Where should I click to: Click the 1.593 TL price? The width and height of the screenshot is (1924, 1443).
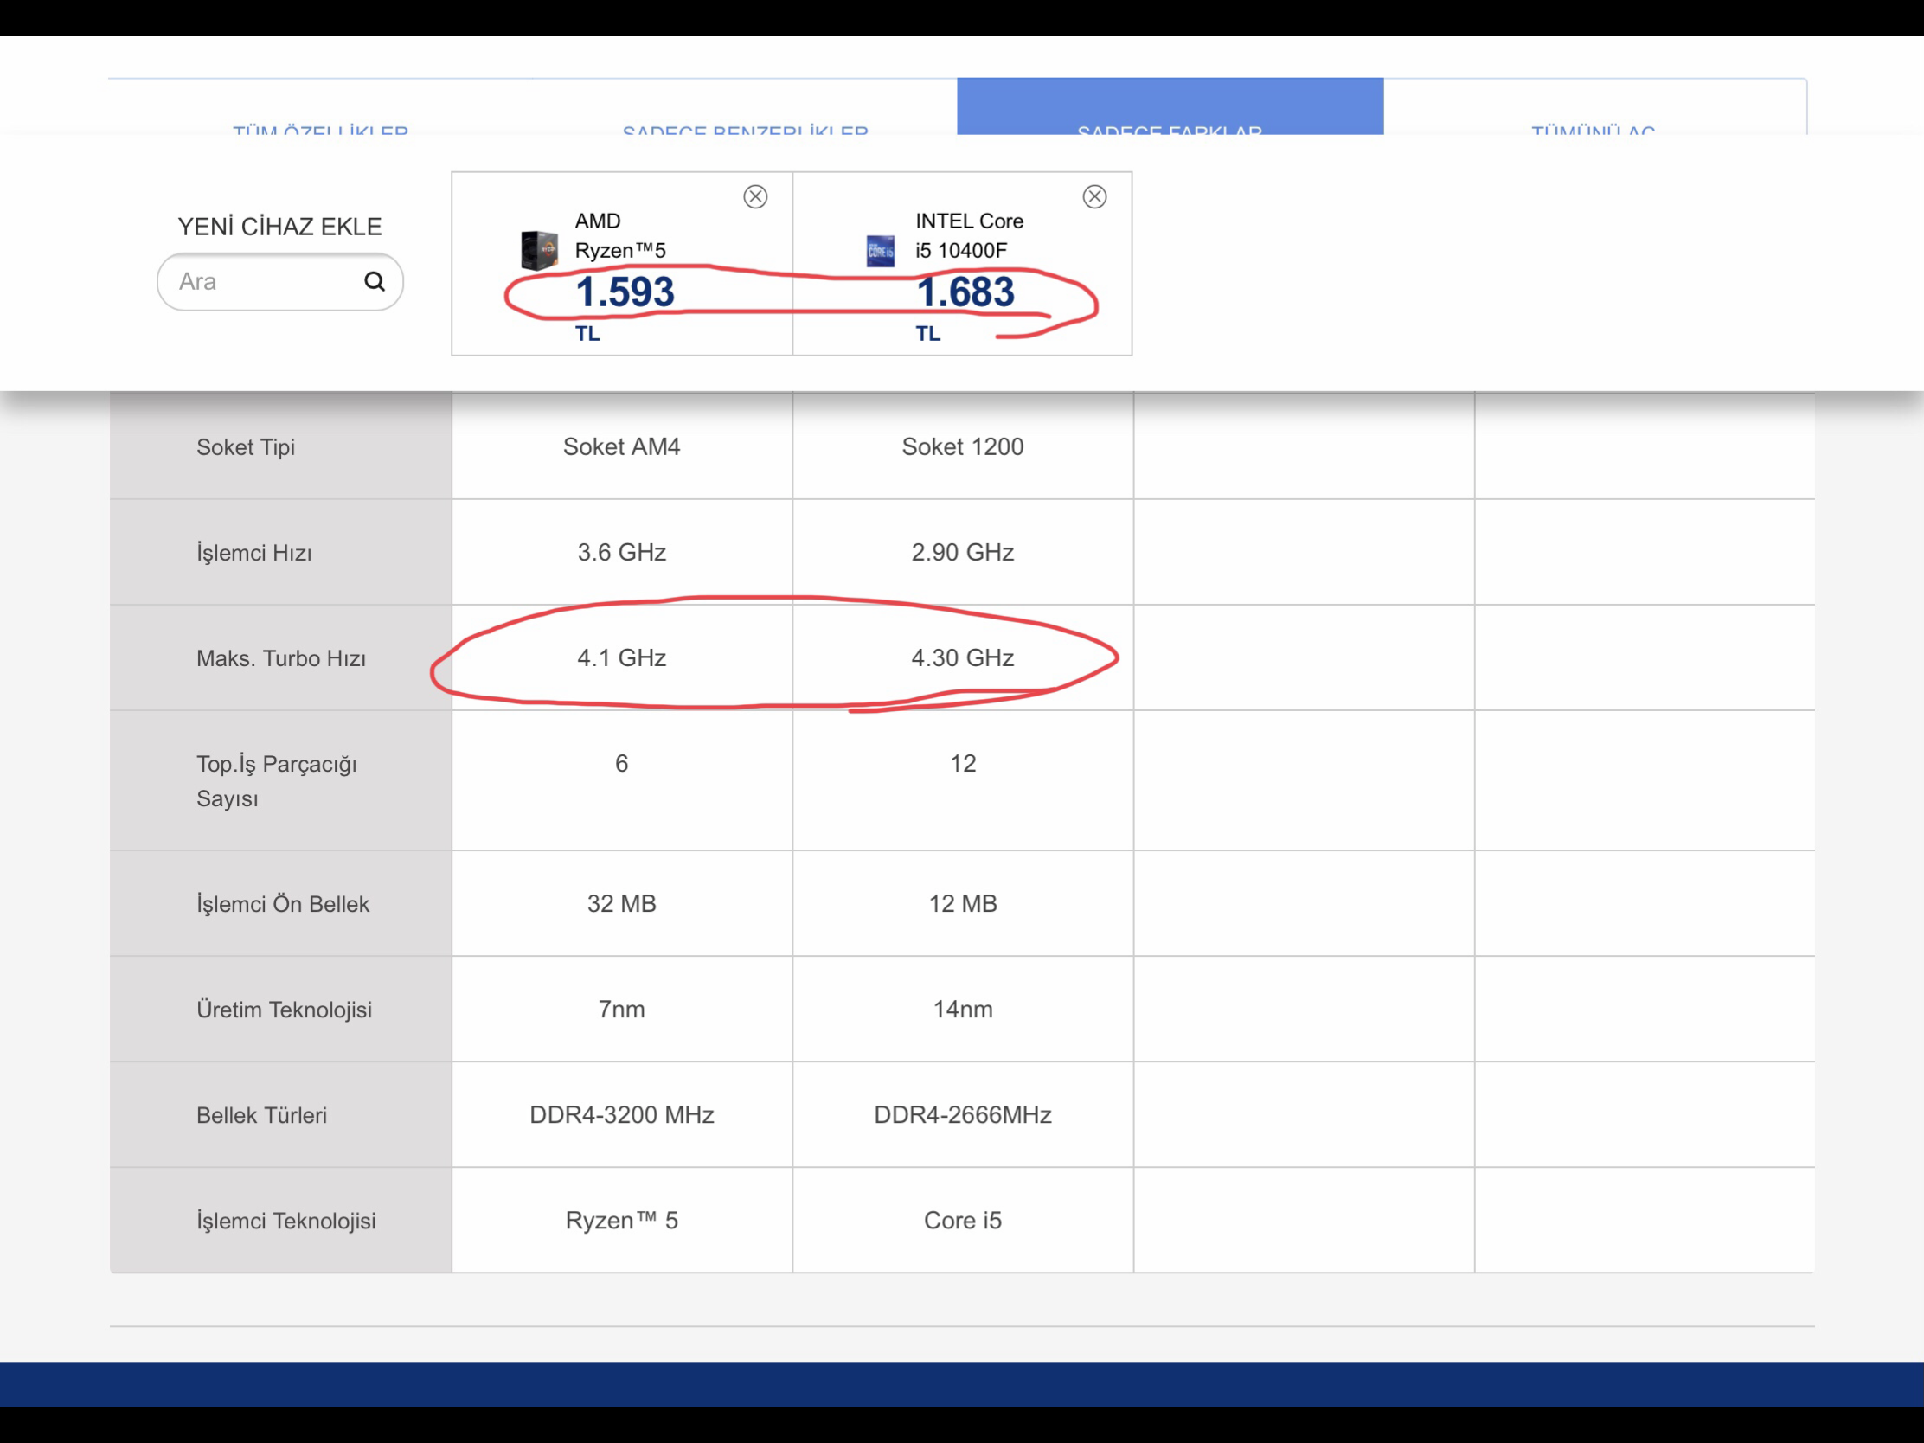click(x=624, y=292)
